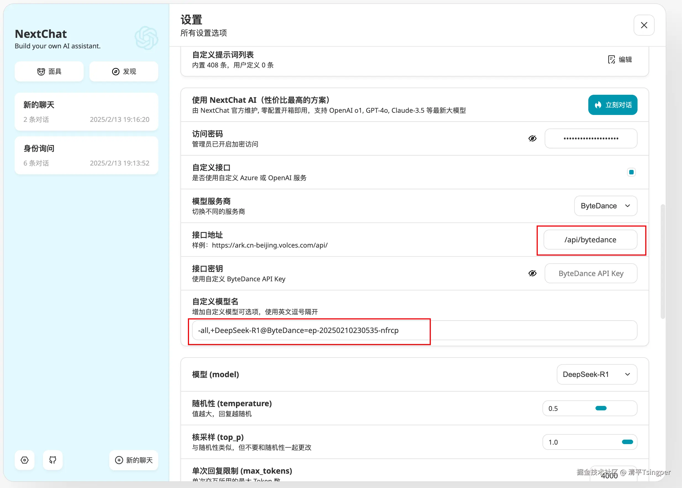Open the 模型服务商 ByteDance dropdown
This screenshot has width=682, height=488.
(x=605, y=206)
